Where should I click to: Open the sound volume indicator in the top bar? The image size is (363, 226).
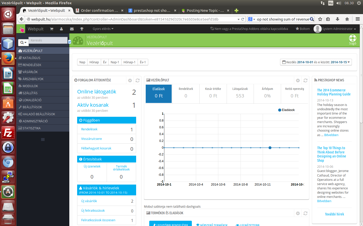point(339,3)
